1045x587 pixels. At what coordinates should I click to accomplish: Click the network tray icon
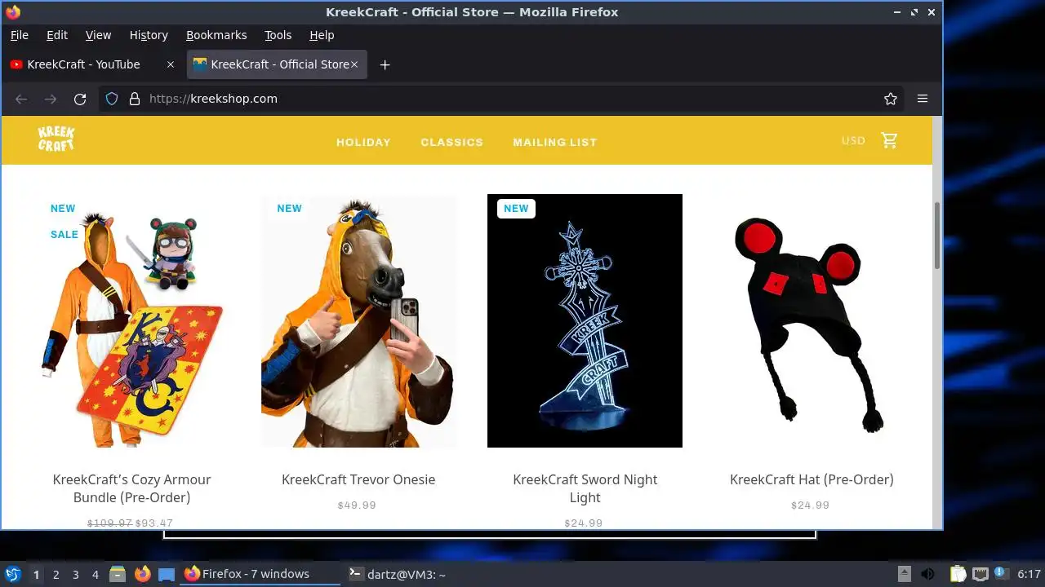click(981, 574)
